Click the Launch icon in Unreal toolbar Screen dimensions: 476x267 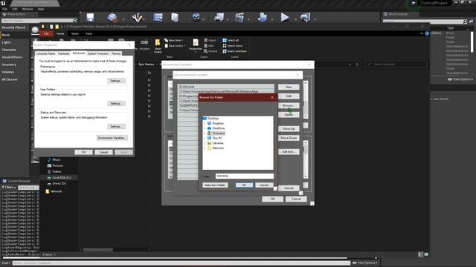click(305, 17)
